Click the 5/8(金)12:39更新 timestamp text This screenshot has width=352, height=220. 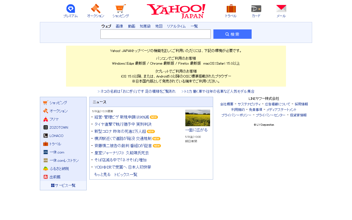coord(103,111)
